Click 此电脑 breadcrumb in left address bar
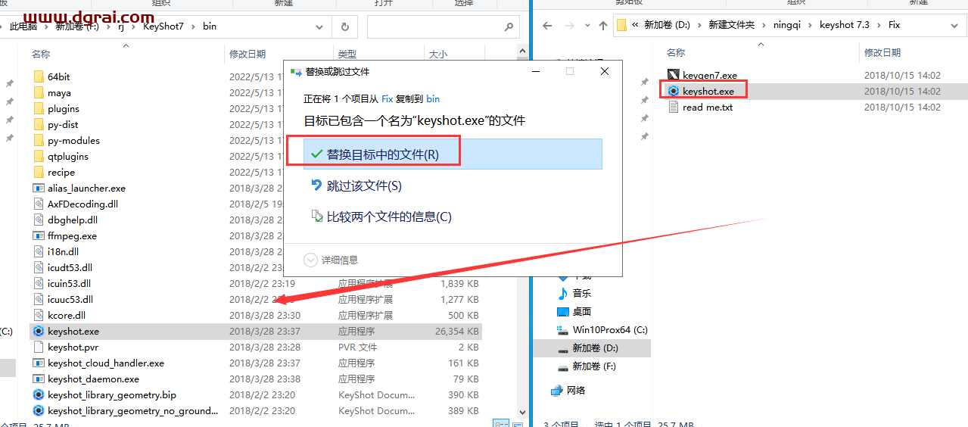968x427 pixels. point(23,26)
